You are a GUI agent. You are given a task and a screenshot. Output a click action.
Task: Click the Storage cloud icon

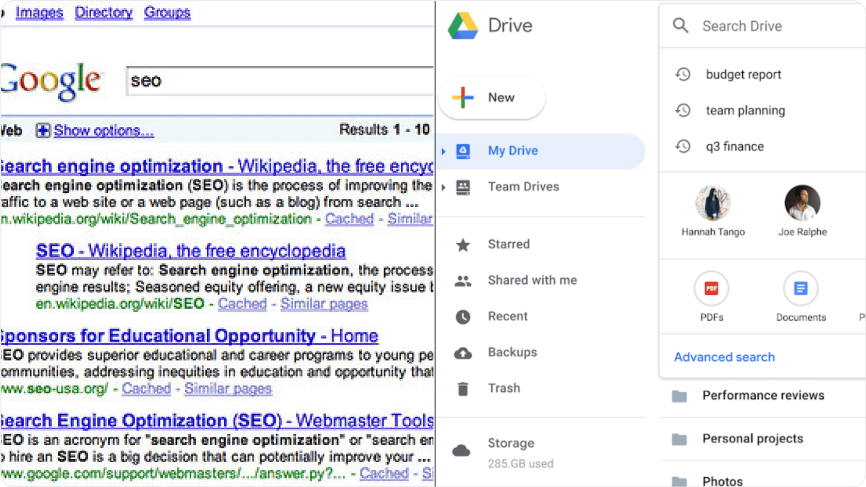click(461, 449)
